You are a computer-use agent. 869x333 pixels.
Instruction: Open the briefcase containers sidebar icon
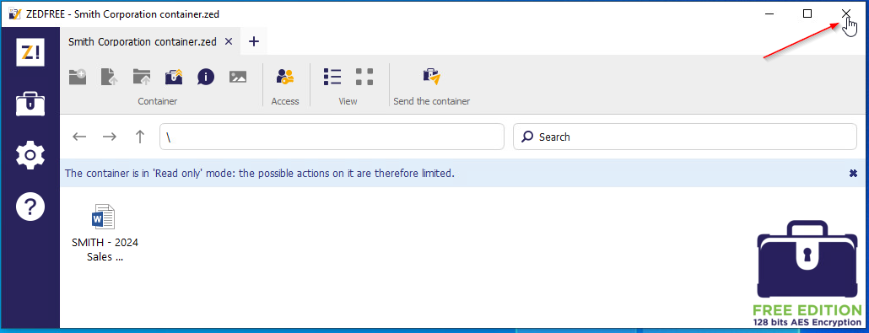[30, 104]
